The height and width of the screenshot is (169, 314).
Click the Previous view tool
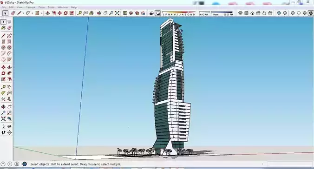tap(9, 119)
